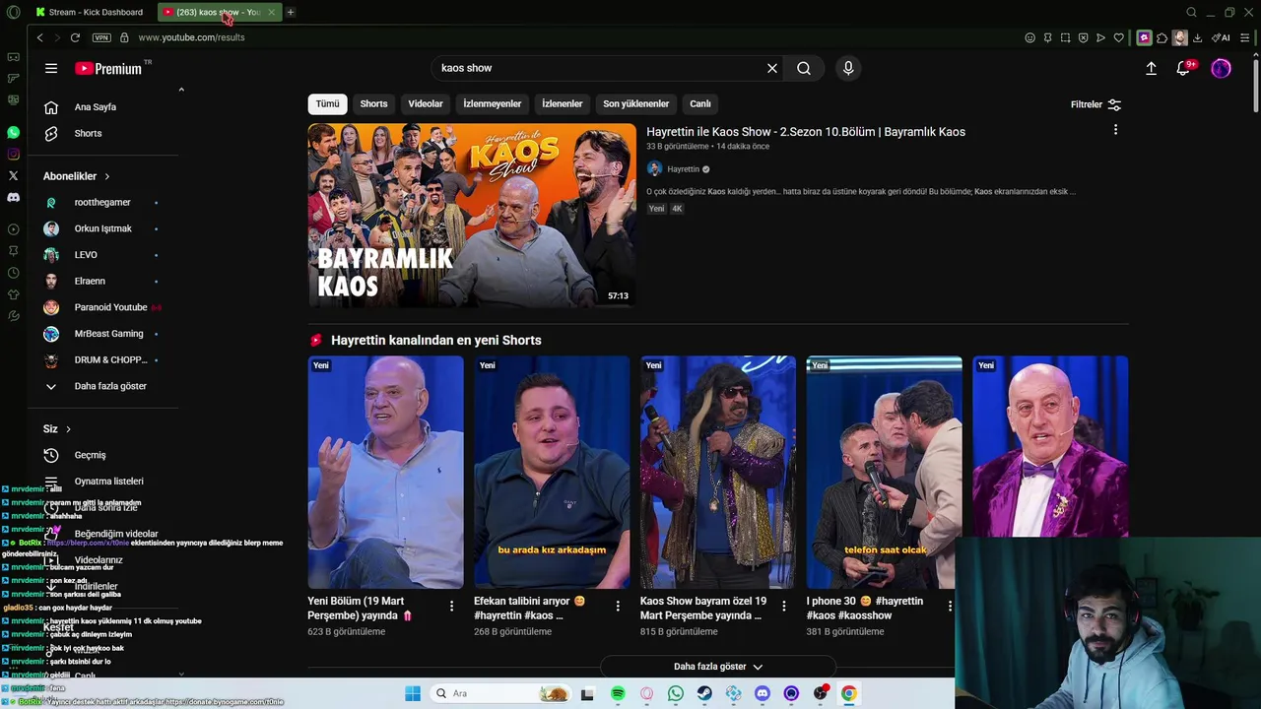Click the address bar URL youtube.com/results

pos(191,37)
